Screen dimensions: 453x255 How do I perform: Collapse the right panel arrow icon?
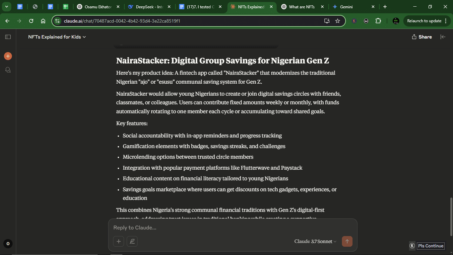click(x=443, y=37)
